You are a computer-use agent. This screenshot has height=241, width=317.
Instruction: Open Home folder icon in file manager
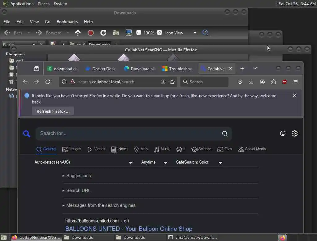[x=116, y=33]
